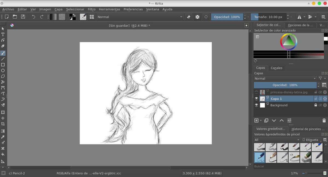Select the Crop tool
The image size is (328, 177).
pos(3,124)
